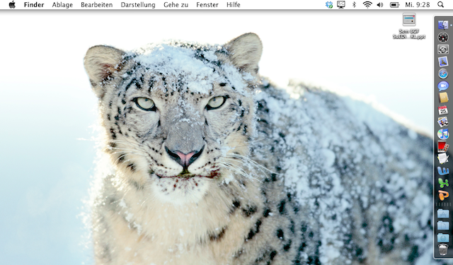Open Spotlight search magnifier

pyautogui.click(x=440, y=5)
